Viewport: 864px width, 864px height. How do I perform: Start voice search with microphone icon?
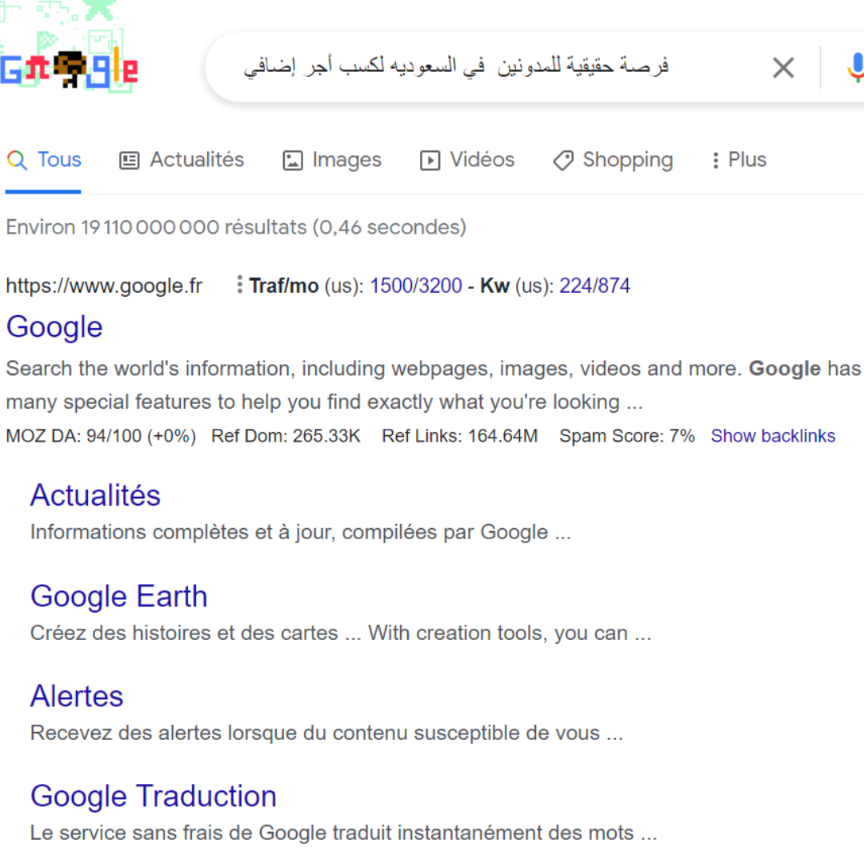pos(856,68)
